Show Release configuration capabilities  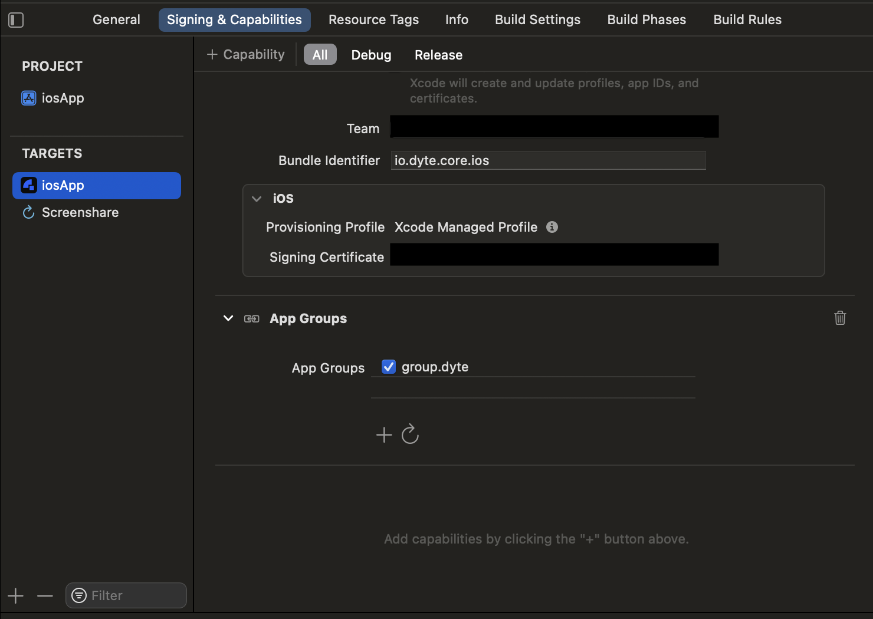438,55
